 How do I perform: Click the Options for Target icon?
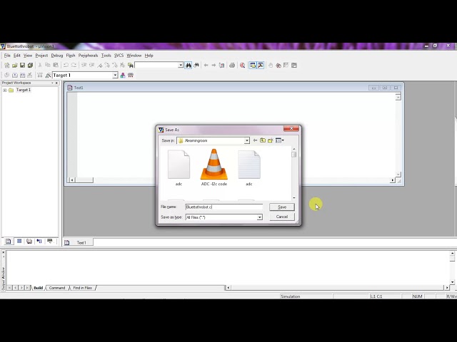48,76
